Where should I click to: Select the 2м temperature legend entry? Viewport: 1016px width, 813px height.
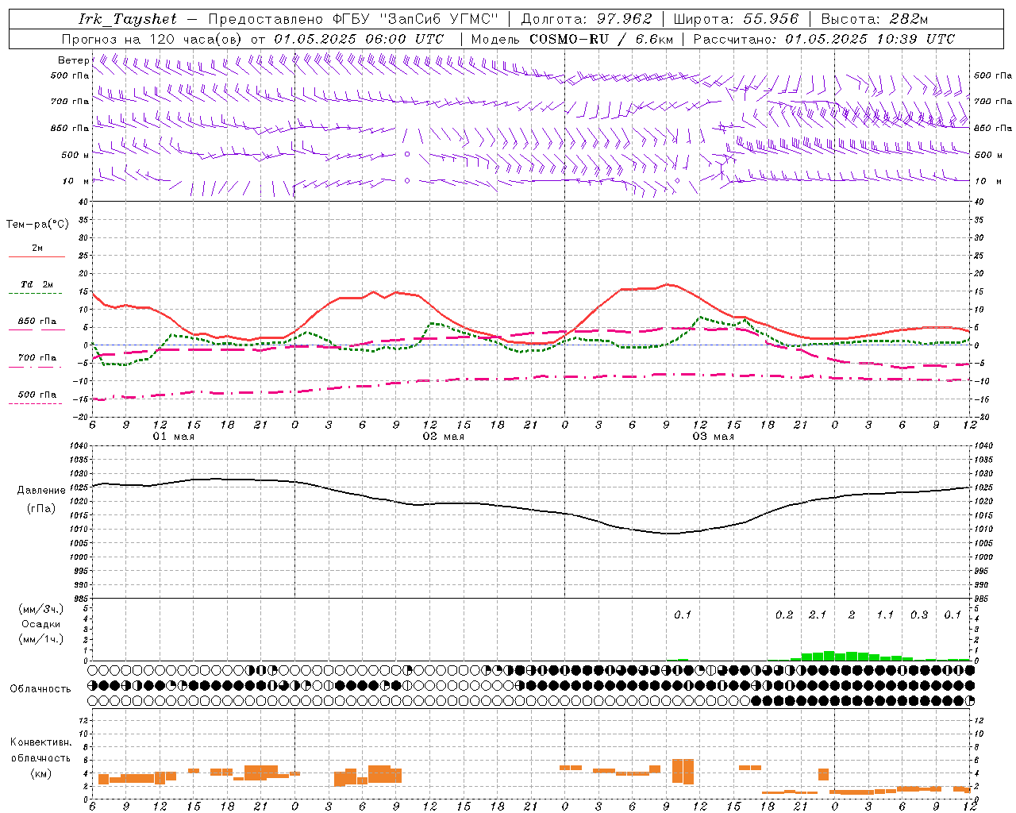tap(37, 248)
